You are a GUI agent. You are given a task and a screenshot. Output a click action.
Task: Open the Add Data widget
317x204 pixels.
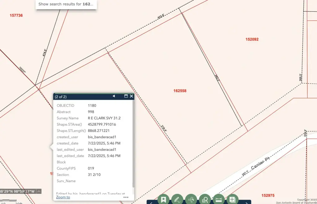click(x=232, y=199)
